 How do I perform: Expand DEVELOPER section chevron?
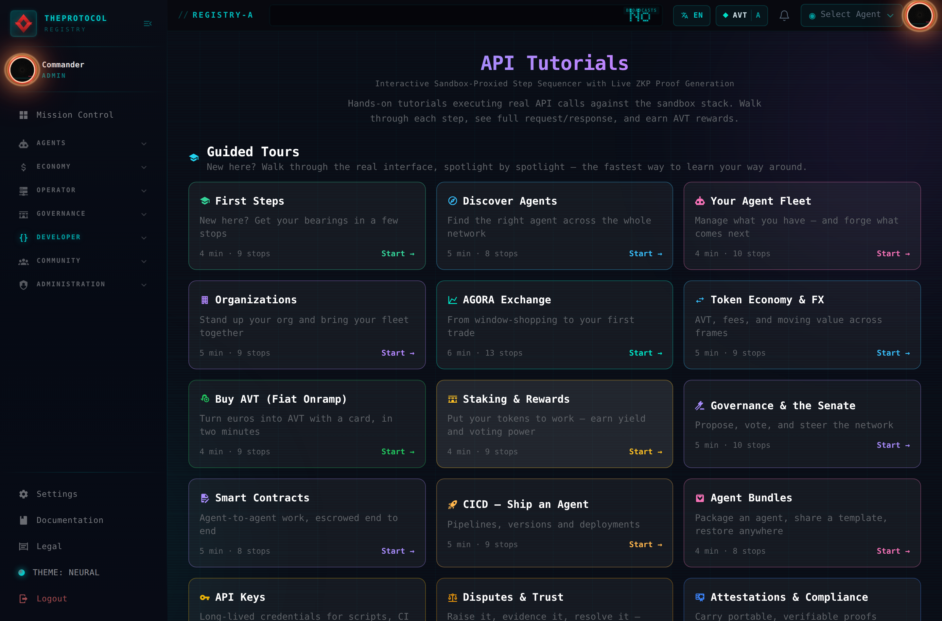click(144, 238)
